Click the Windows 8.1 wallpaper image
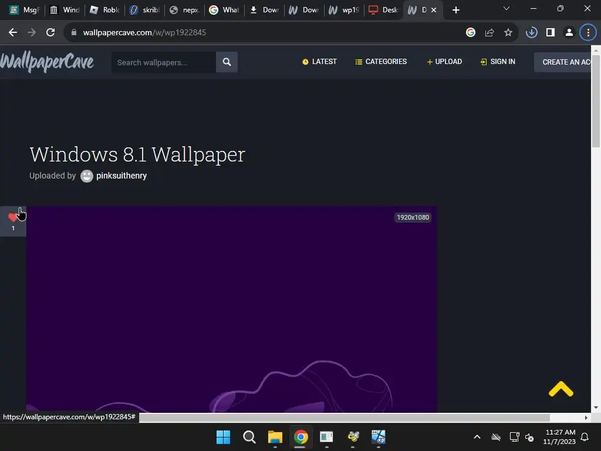 coord(231,309)
